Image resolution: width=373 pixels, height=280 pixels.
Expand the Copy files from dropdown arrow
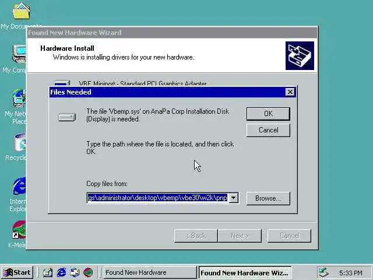click(x=234, y=198)
